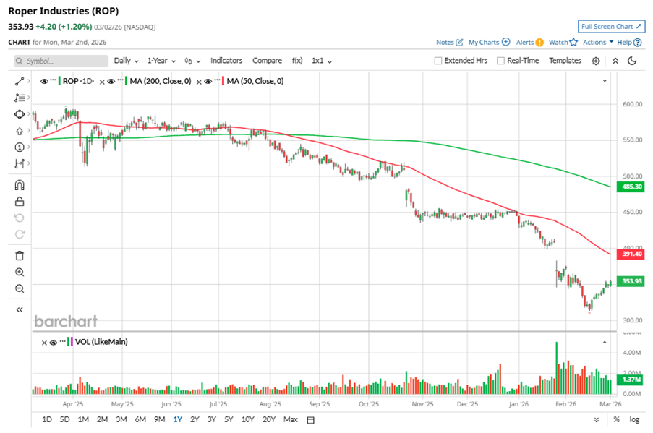Image resolution: width=653 pixels, height=433 pixels.
Task: Enable the Real-Time checkbox
Action: click(500, 61)
